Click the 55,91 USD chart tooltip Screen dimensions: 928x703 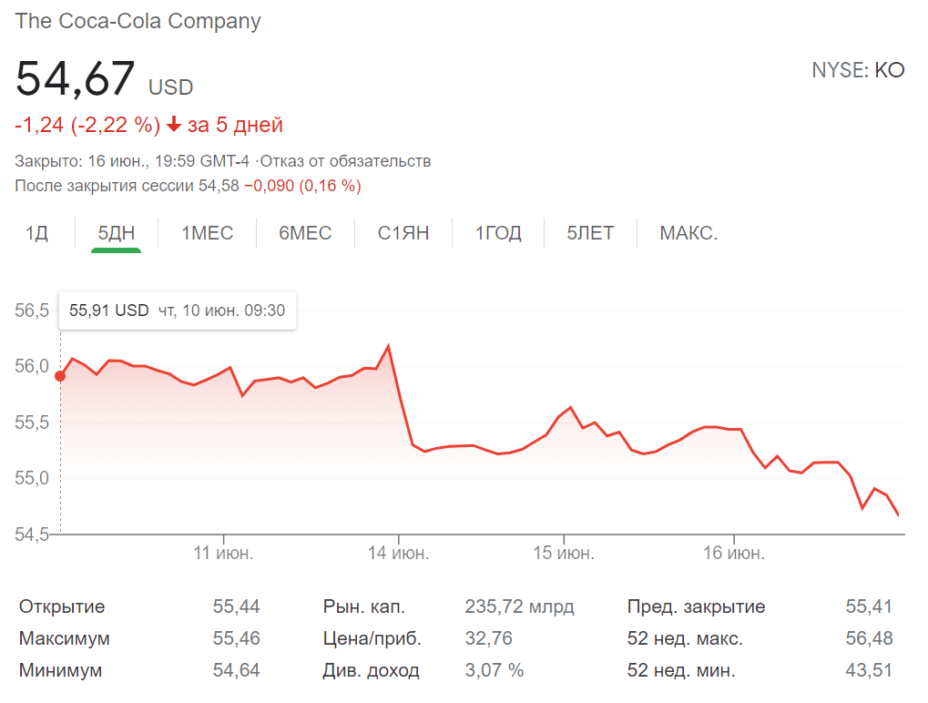click(x=177, y=311)
